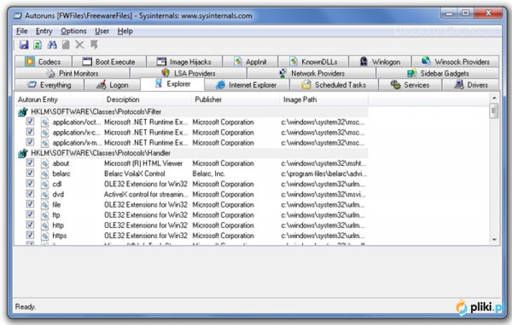Uncheck the application/x-c entry checkbox
The height and width of the screenshot is (325, 512).
30,132
